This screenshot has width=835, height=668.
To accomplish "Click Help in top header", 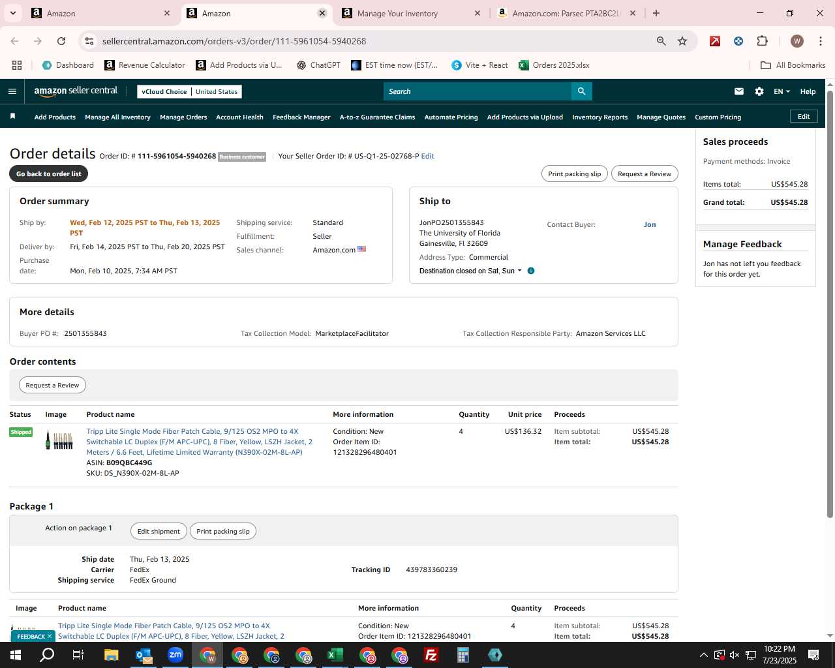I will click(808, 91).
